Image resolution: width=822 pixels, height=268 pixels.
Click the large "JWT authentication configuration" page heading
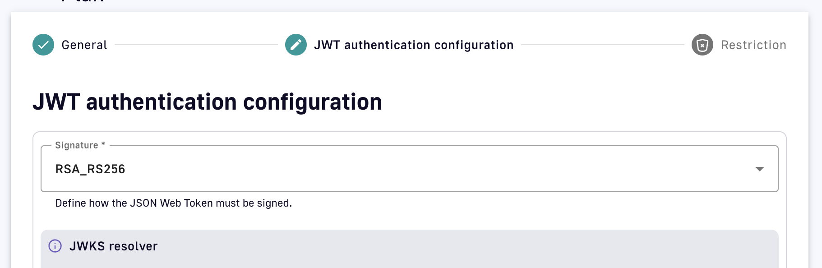point(207,102)
